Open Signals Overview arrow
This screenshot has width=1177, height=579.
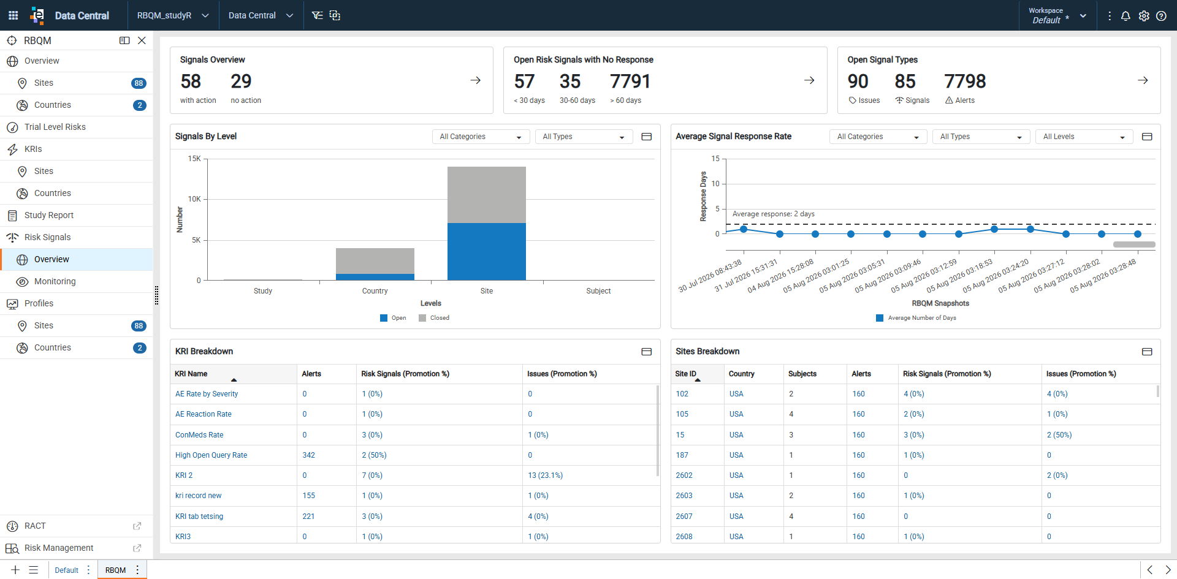476,80
